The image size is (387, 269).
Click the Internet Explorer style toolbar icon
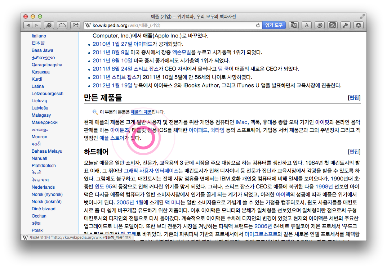coord(49,25)
